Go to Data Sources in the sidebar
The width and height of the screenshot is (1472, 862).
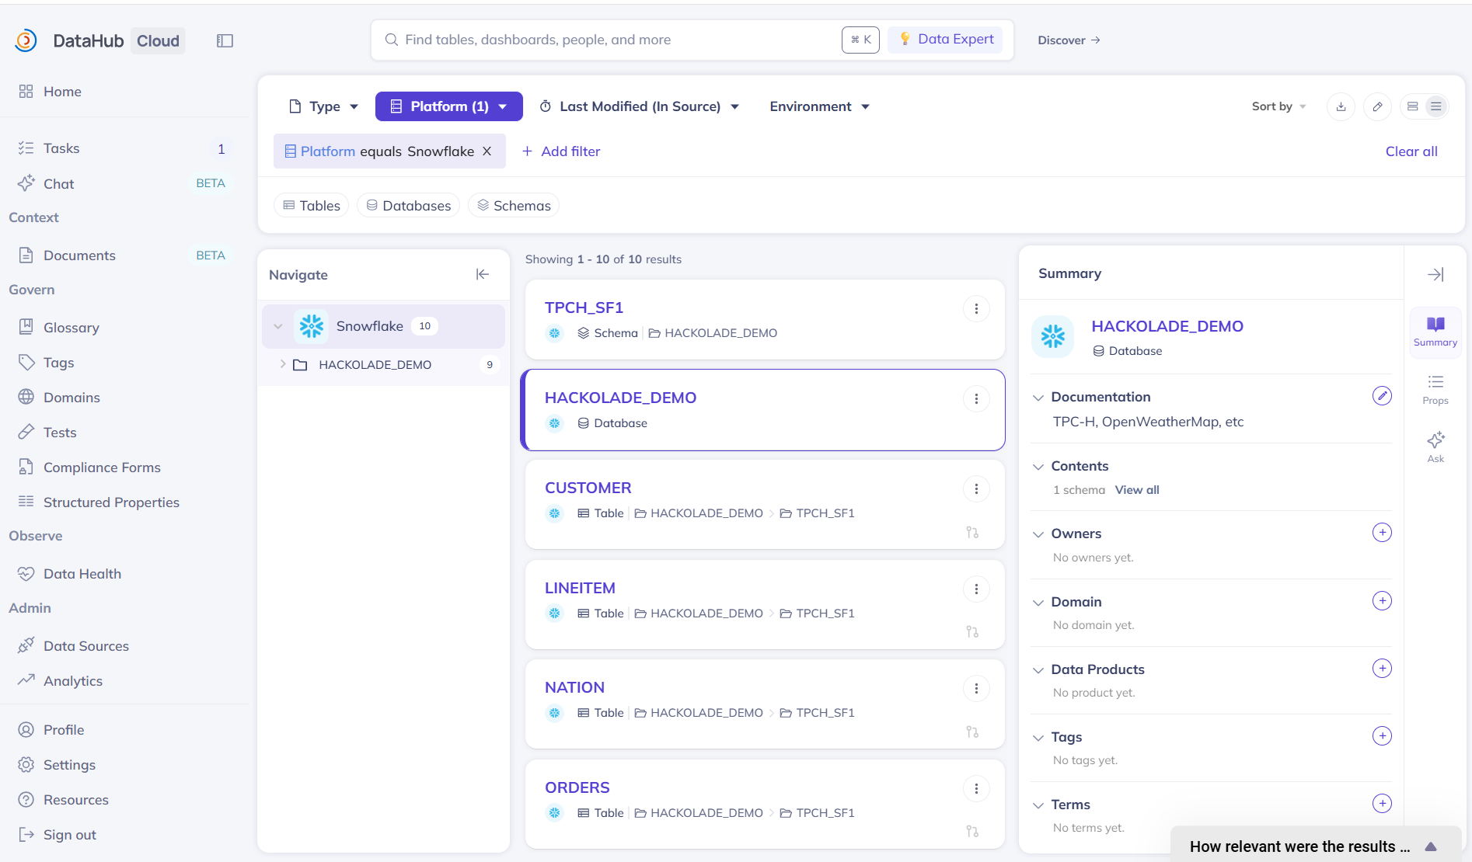85,646
